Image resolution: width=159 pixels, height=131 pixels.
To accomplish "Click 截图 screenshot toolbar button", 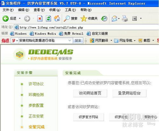I will 144,40.
